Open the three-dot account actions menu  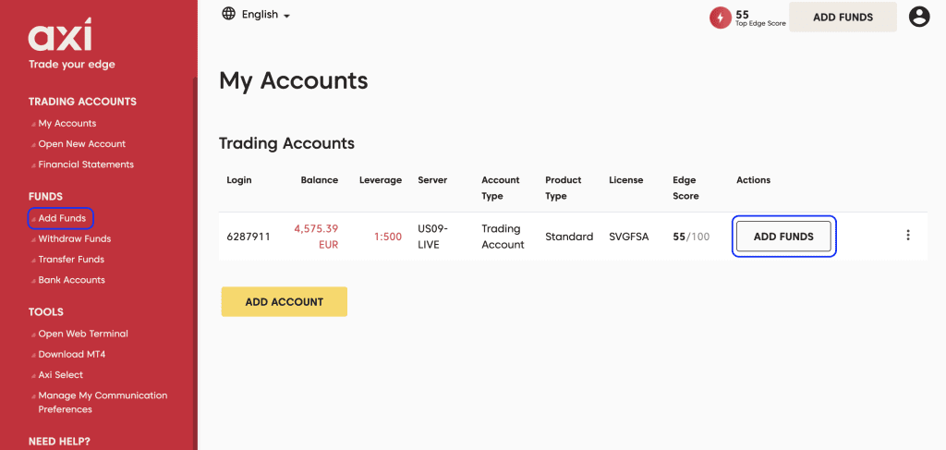tap(907, 236)
